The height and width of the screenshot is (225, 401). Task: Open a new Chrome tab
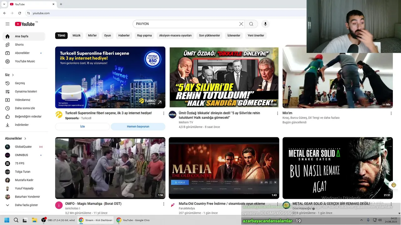61,4
